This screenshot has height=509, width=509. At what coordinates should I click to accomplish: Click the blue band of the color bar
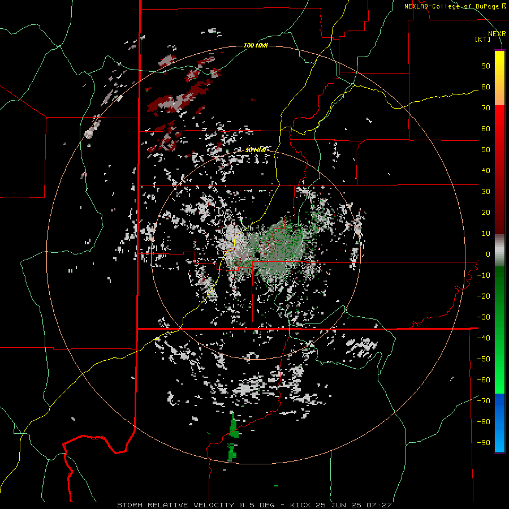coord(499,423)
